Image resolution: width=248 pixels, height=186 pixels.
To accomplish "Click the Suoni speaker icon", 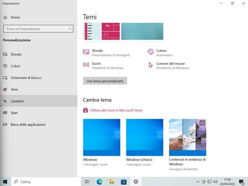I will 86,65.
